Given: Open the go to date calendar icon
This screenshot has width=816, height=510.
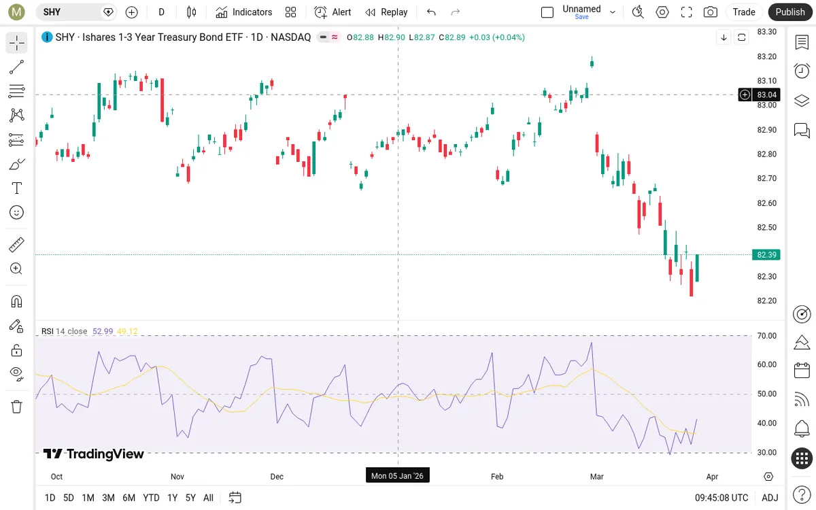Looking at the screenshot, I should [x=235, y=498].
